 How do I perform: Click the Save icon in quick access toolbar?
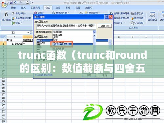pyautogui.click(x=11, y=2)
